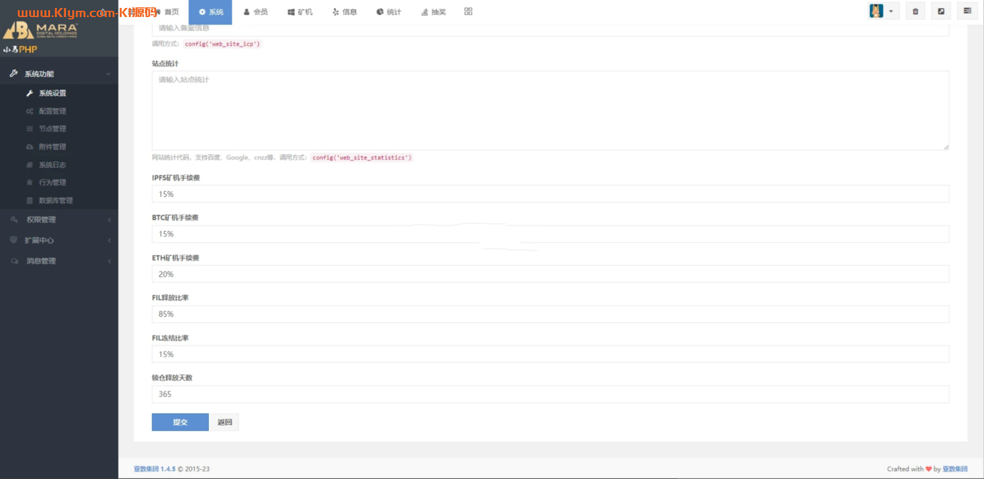The width and height of the screenshot is (984, 479).
Task: Select the 系统 tab in top navigation
Action: 210,12
